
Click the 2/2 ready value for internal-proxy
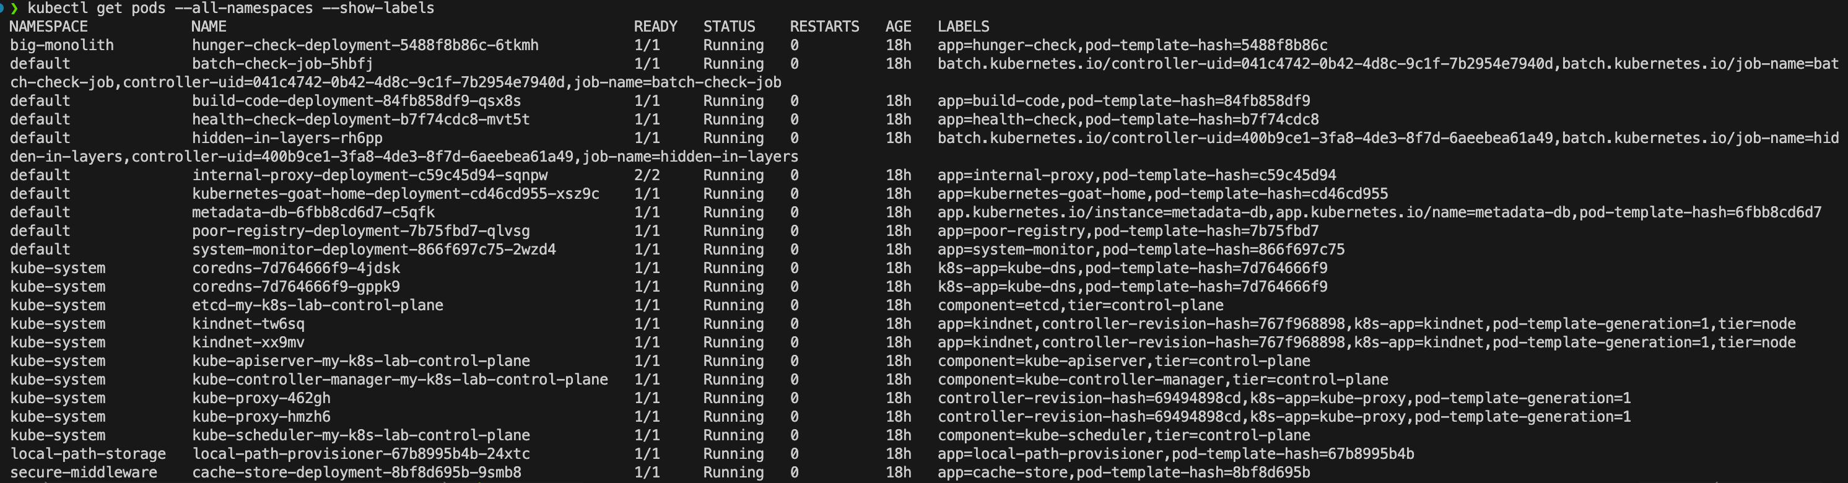(647, 175)
